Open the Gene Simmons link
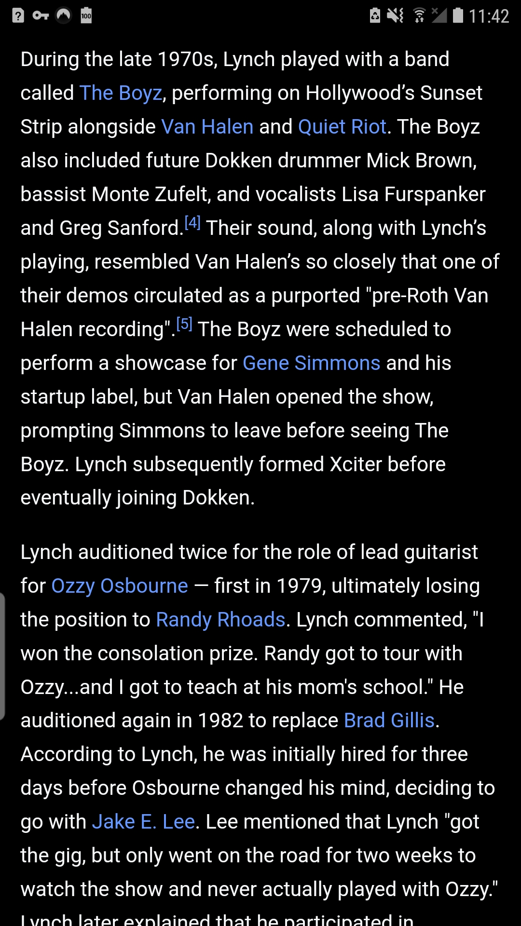Screen dimensions: 521x926 click(x=311, y=363)
